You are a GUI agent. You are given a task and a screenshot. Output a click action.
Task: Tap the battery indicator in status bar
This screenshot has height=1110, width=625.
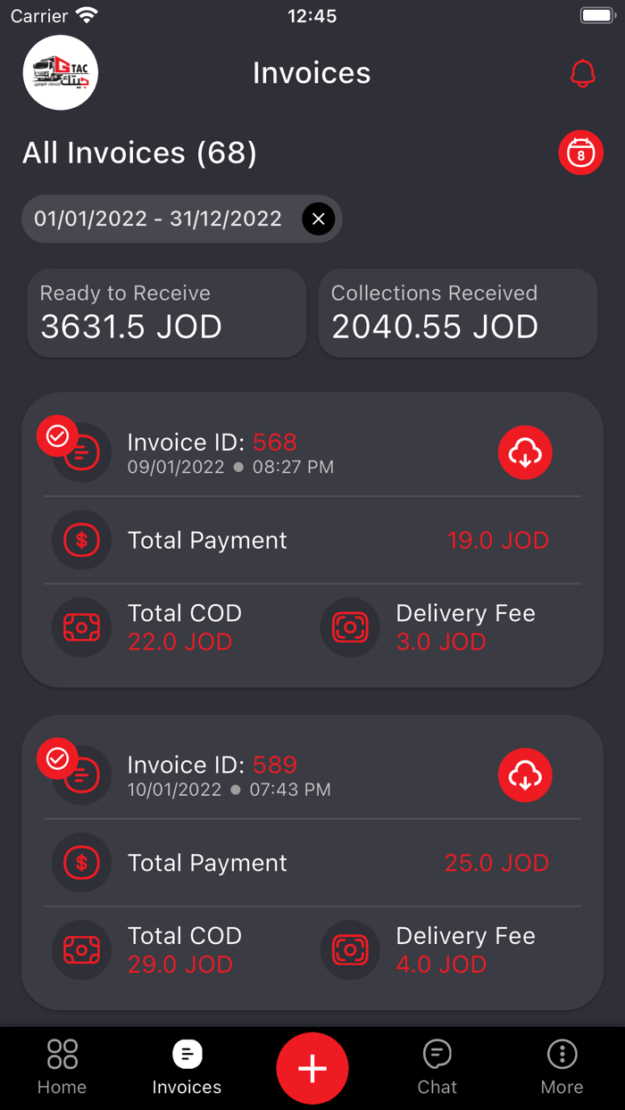(x=596, y=15)
